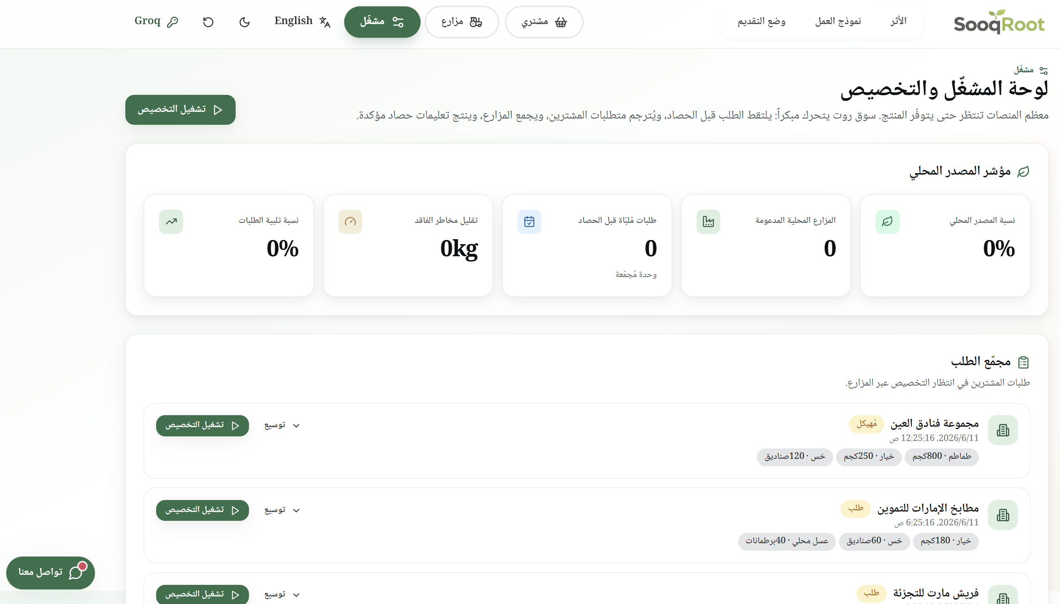Click leaf icon beside مؤشر المصدر المحلي
Image resolution: width=1060 pixels, height=604 pixels.
pos(1023,171)
